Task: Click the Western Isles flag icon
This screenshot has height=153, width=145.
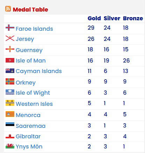Action: [x=10, y=103]
